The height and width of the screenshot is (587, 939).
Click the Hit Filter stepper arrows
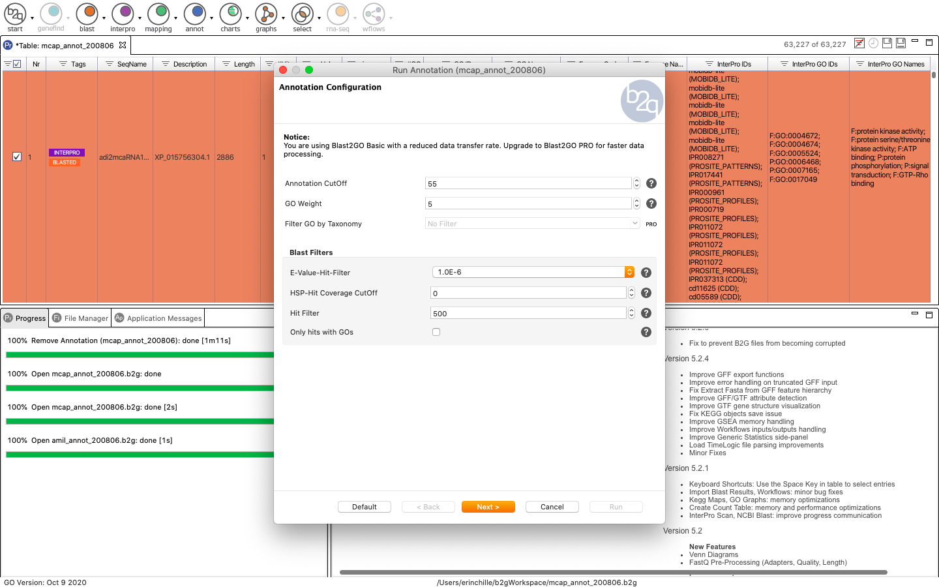(x=631, y=313)
